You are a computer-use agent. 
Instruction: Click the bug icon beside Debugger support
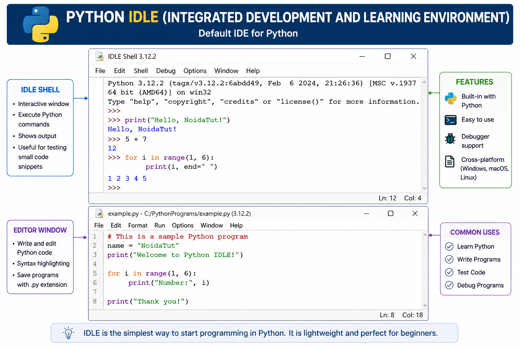[x=450, y=139]
